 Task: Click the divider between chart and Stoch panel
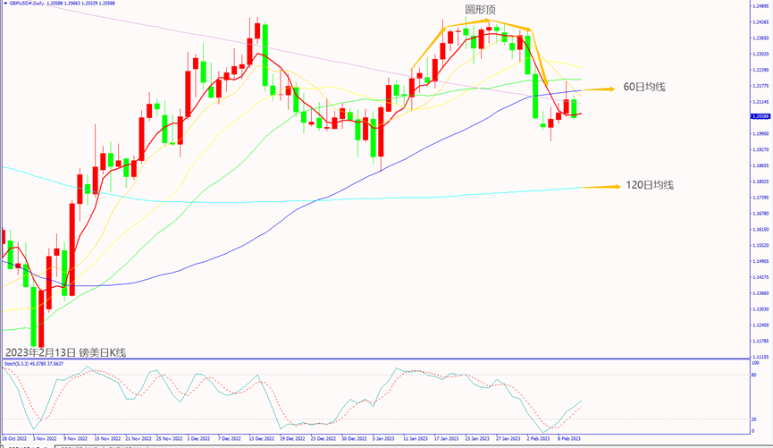click(375, 359)
